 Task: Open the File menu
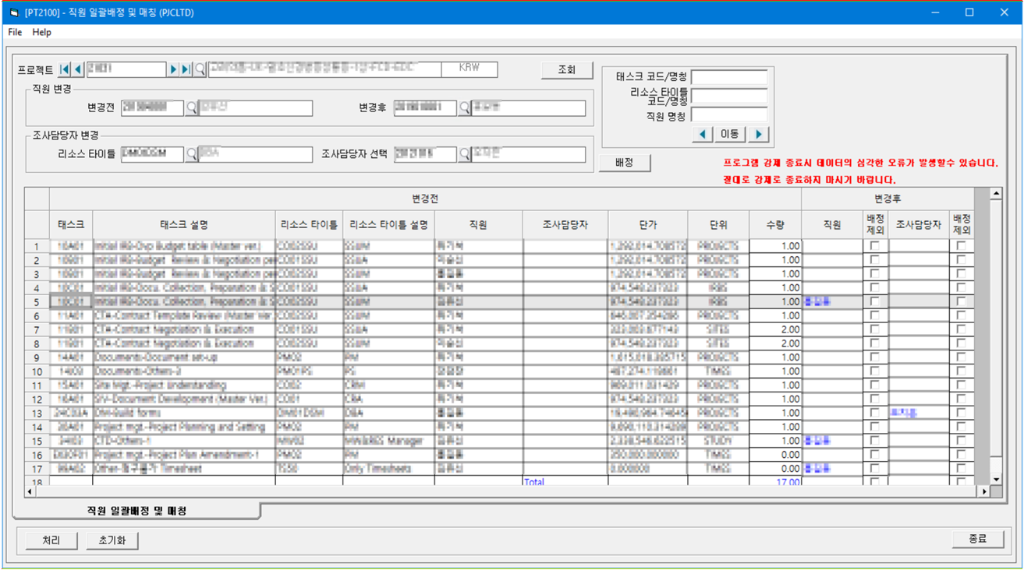click(x=15, y=32)
